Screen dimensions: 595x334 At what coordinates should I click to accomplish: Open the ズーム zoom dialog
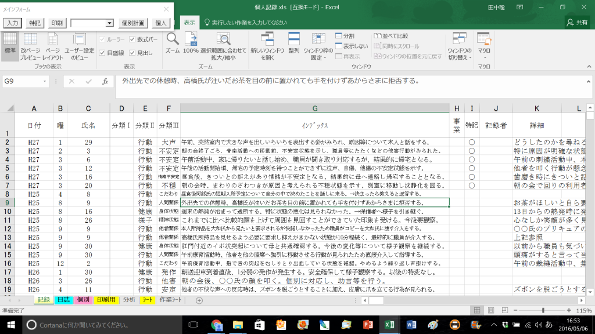[x=172, y=43]
